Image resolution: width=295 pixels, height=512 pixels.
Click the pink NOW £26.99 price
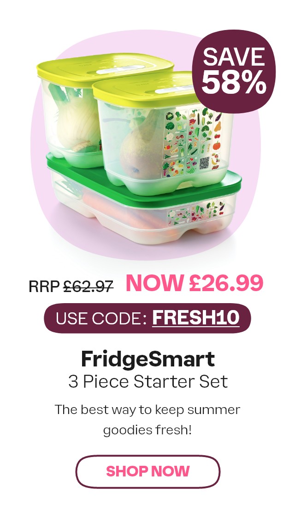(195, 283)
